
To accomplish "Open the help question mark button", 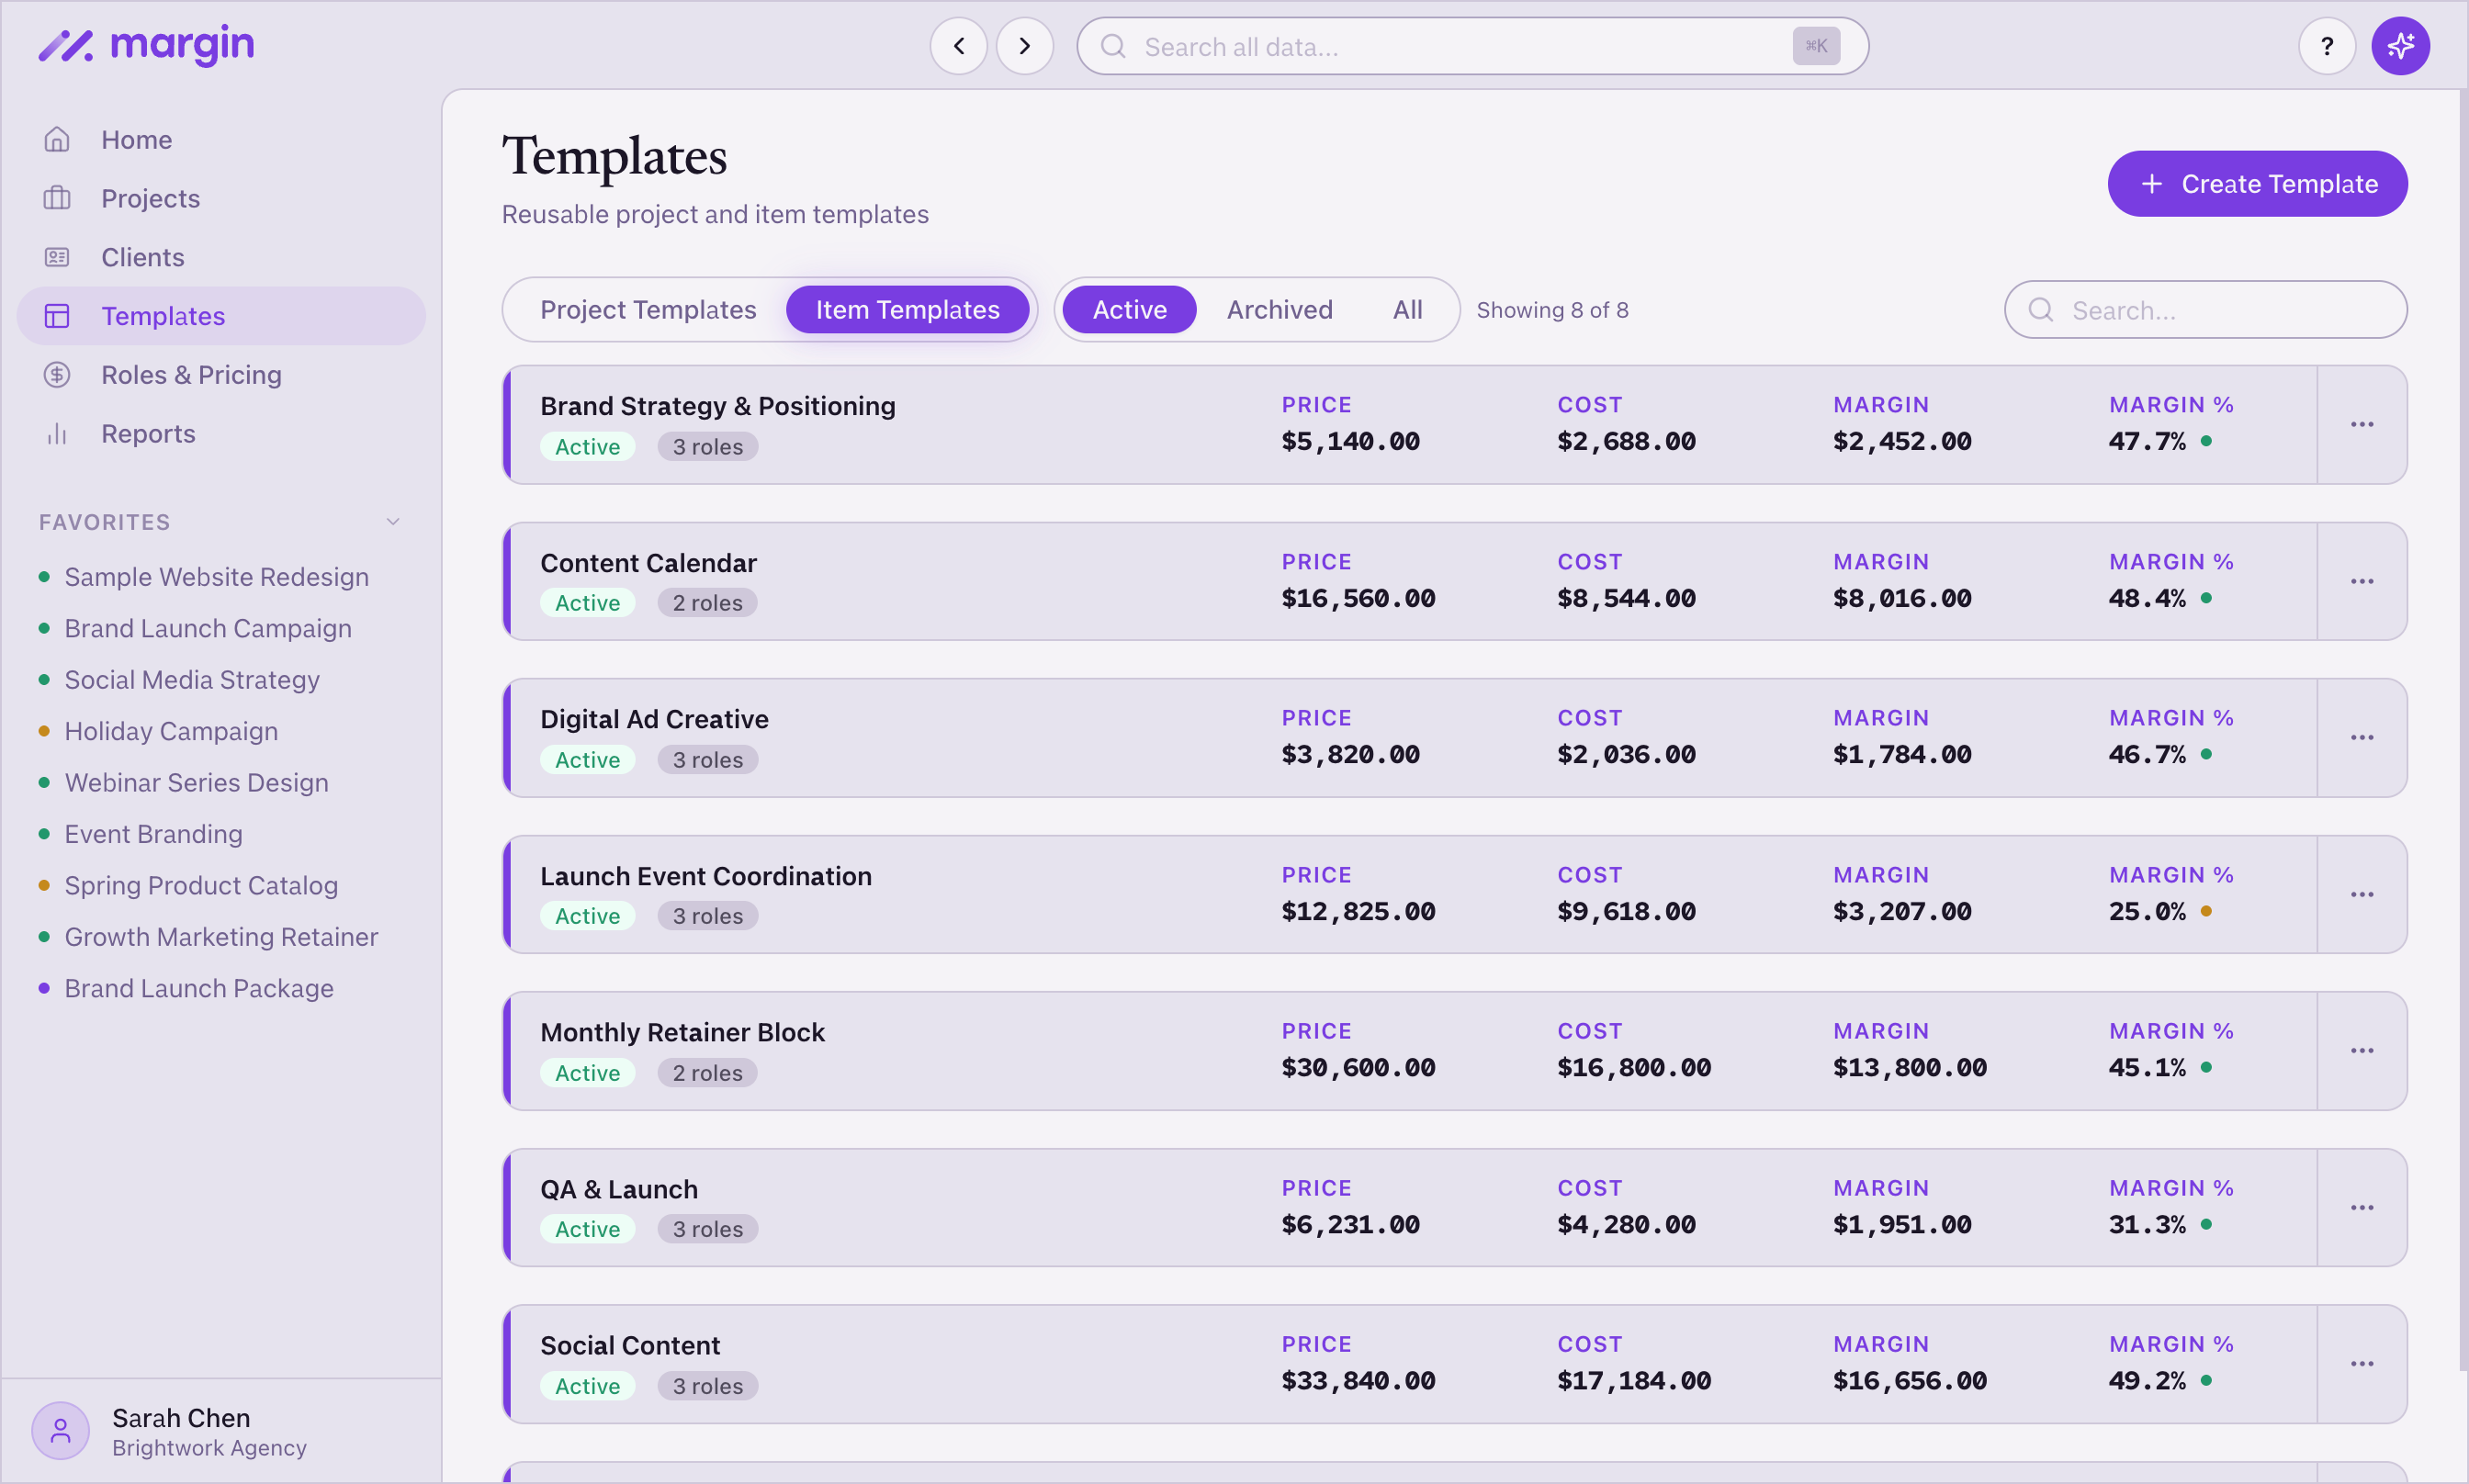I will click(2326, 46).
